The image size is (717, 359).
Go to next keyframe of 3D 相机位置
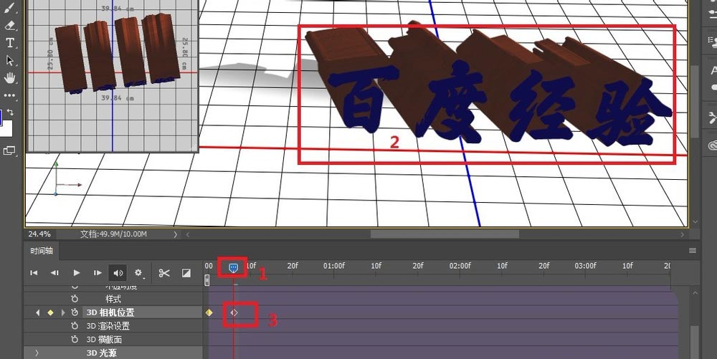click(63, 312)
